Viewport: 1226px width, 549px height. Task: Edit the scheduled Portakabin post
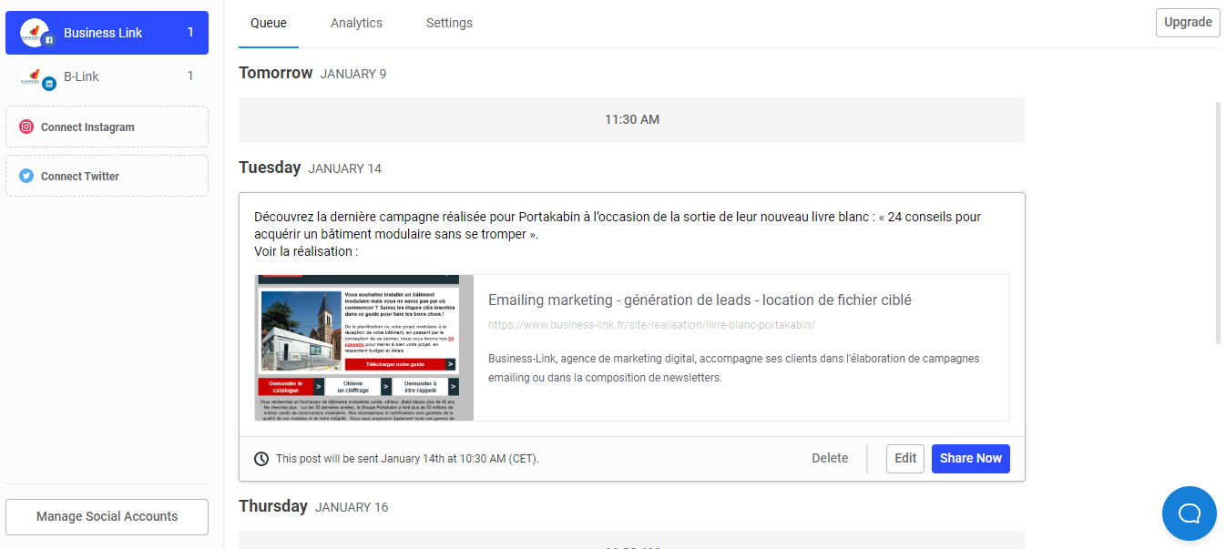905,459
